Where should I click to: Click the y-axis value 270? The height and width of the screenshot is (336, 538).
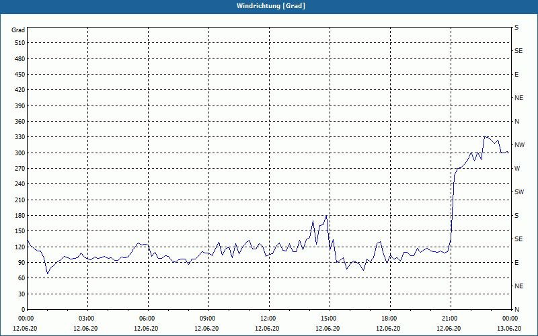point(20,169)
